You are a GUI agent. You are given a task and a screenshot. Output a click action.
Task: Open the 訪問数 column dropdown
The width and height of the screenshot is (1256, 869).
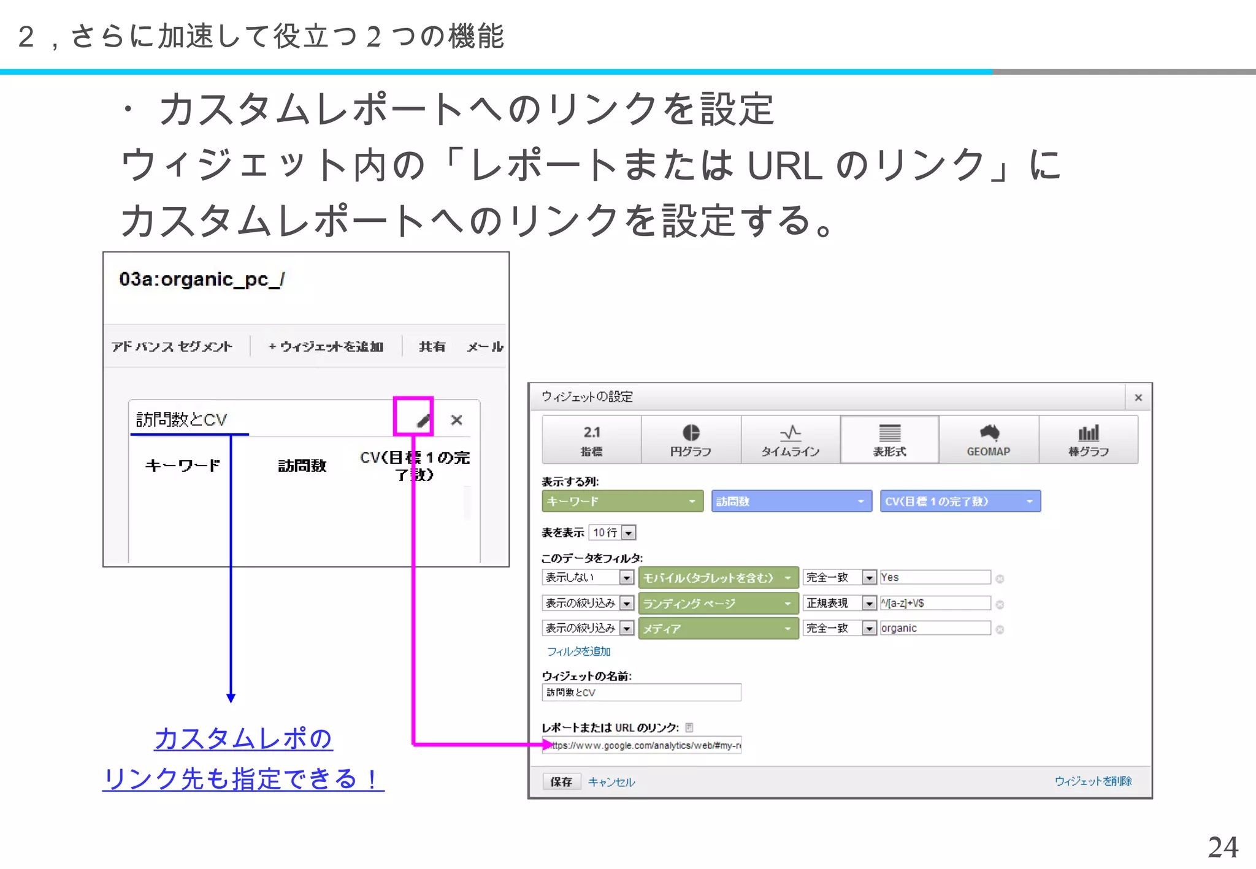[792, 501]
